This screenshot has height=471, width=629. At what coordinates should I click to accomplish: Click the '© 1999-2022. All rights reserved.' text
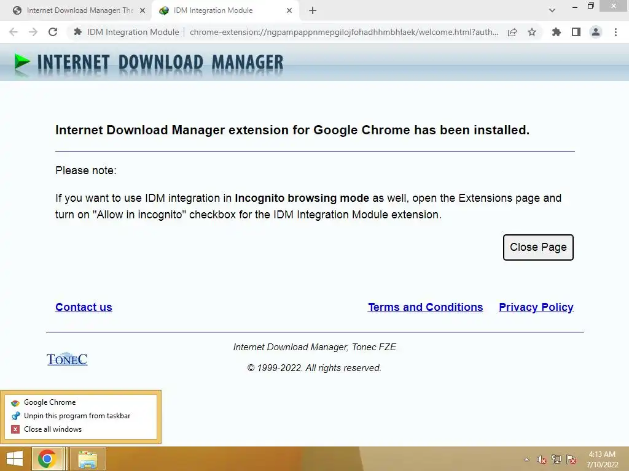point(314,368)
